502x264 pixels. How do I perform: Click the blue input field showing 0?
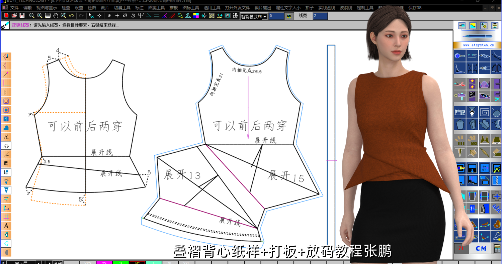pyautogui.click(x=276, y=16)
